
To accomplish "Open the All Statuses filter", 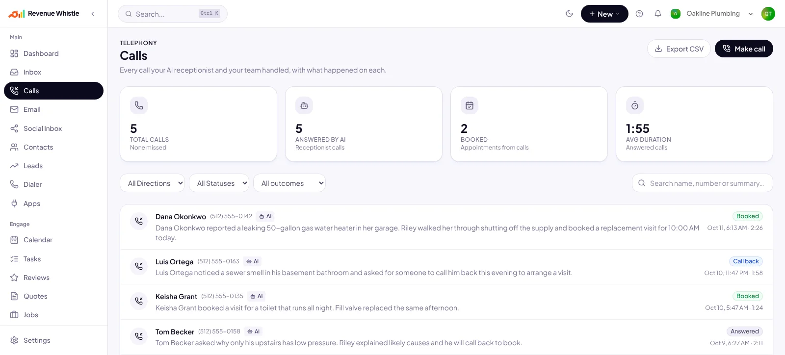I will (219, 183).
